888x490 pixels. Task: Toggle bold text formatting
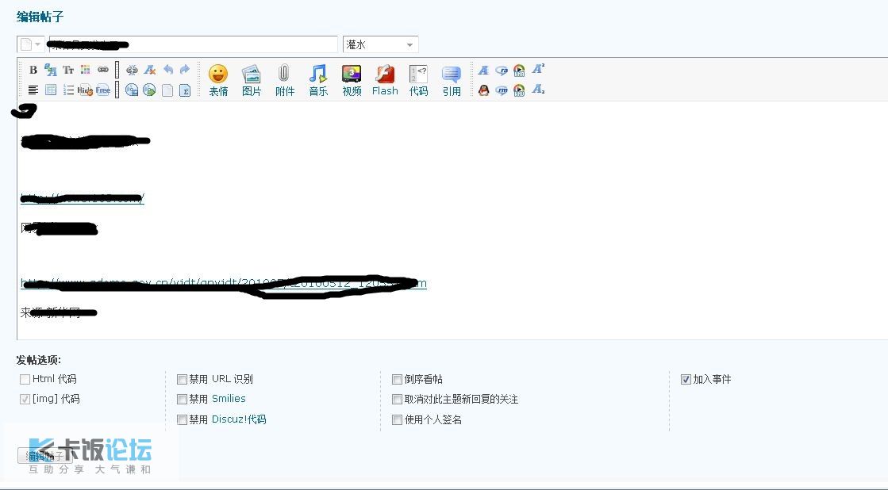pyautogui.click(x=33, y=70)
